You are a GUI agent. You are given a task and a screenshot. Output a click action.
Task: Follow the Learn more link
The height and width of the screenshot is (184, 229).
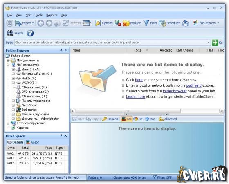135,96
